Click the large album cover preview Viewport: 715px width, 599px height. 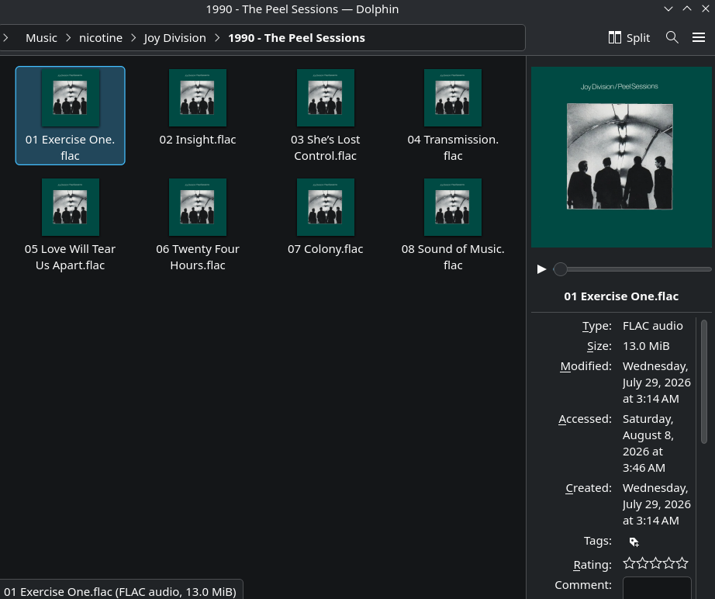click(621, 157)
